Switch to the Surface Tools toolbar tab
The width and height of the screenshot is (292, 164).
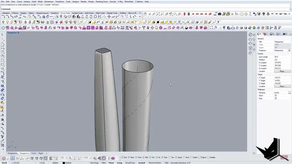77,13
